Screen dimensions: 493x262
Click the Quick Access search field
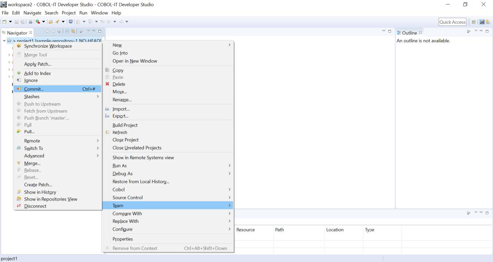[452, 22]
